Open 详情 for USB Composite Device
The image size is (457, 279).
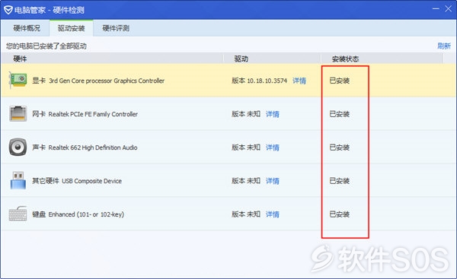(x=273, y=181)
